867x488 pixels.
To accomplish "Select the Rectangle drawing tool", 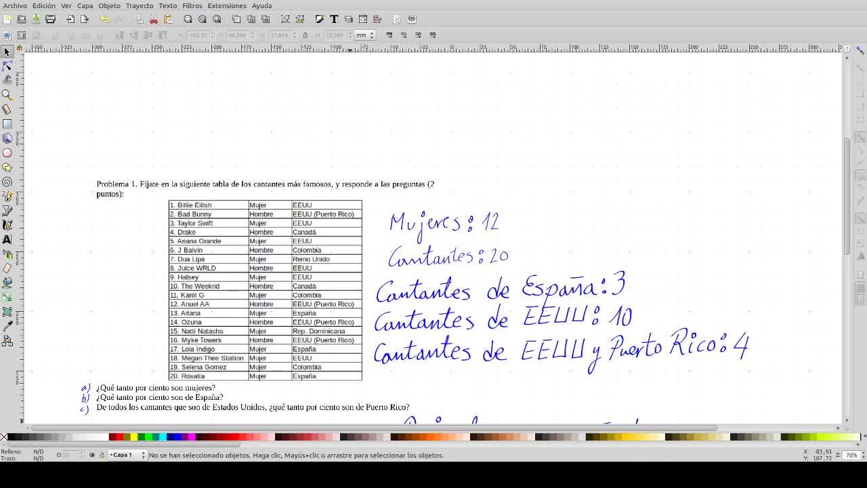I will pyautogui.click(x=7, y=124).
